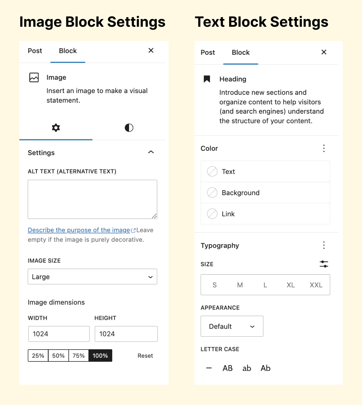
Task: Click inside the Alt Text field
Action: pos(92,199)
